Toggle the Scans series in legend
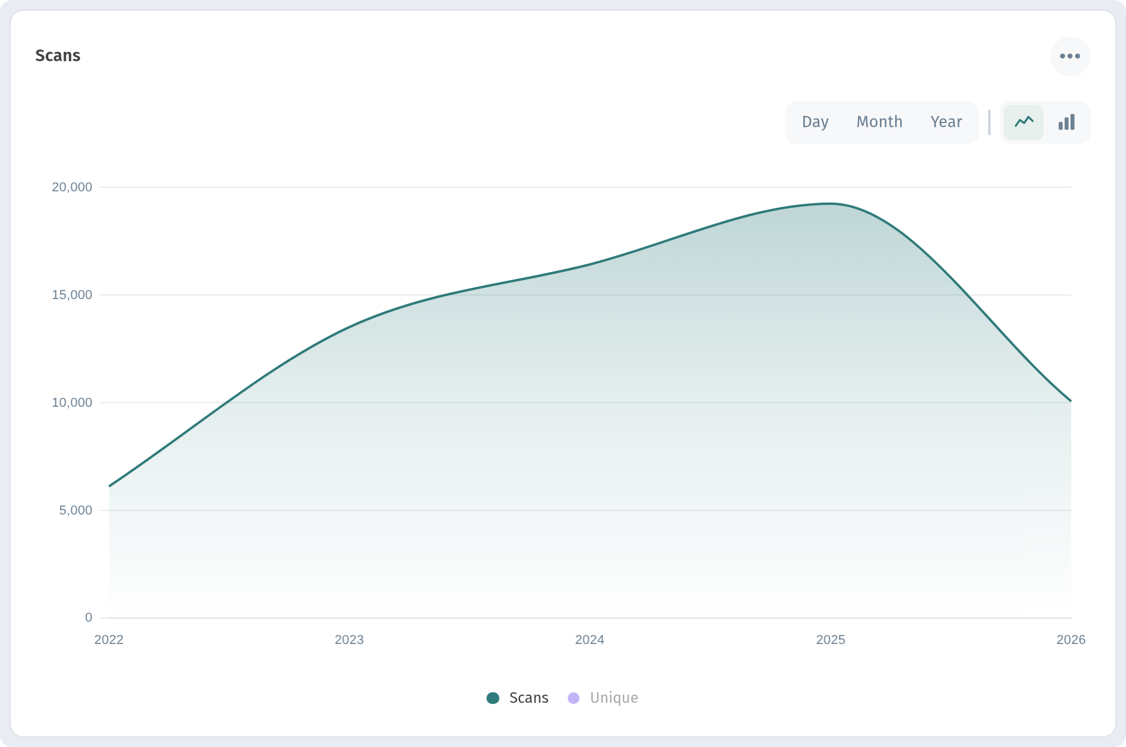Image resolution: width=1126 pixels, height=747 pixels. pos(518,698)
